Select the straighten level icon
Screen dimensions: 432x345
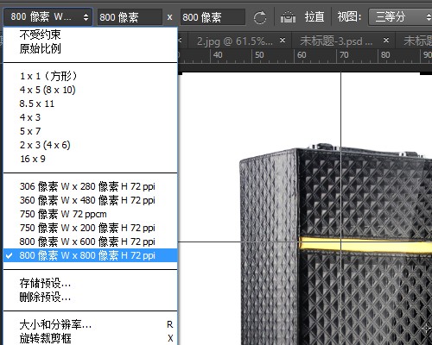point(288,17)
